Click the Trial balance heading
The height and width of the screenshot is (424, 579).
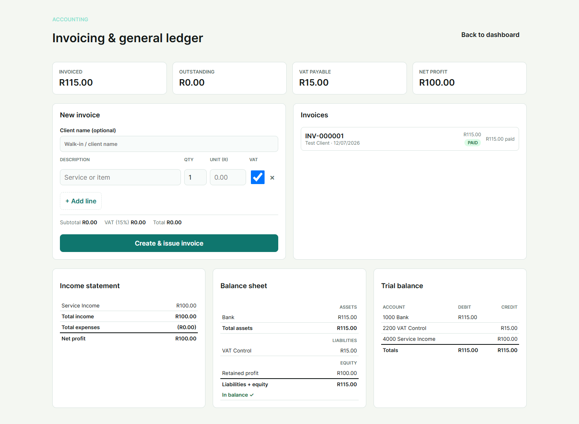402,286
